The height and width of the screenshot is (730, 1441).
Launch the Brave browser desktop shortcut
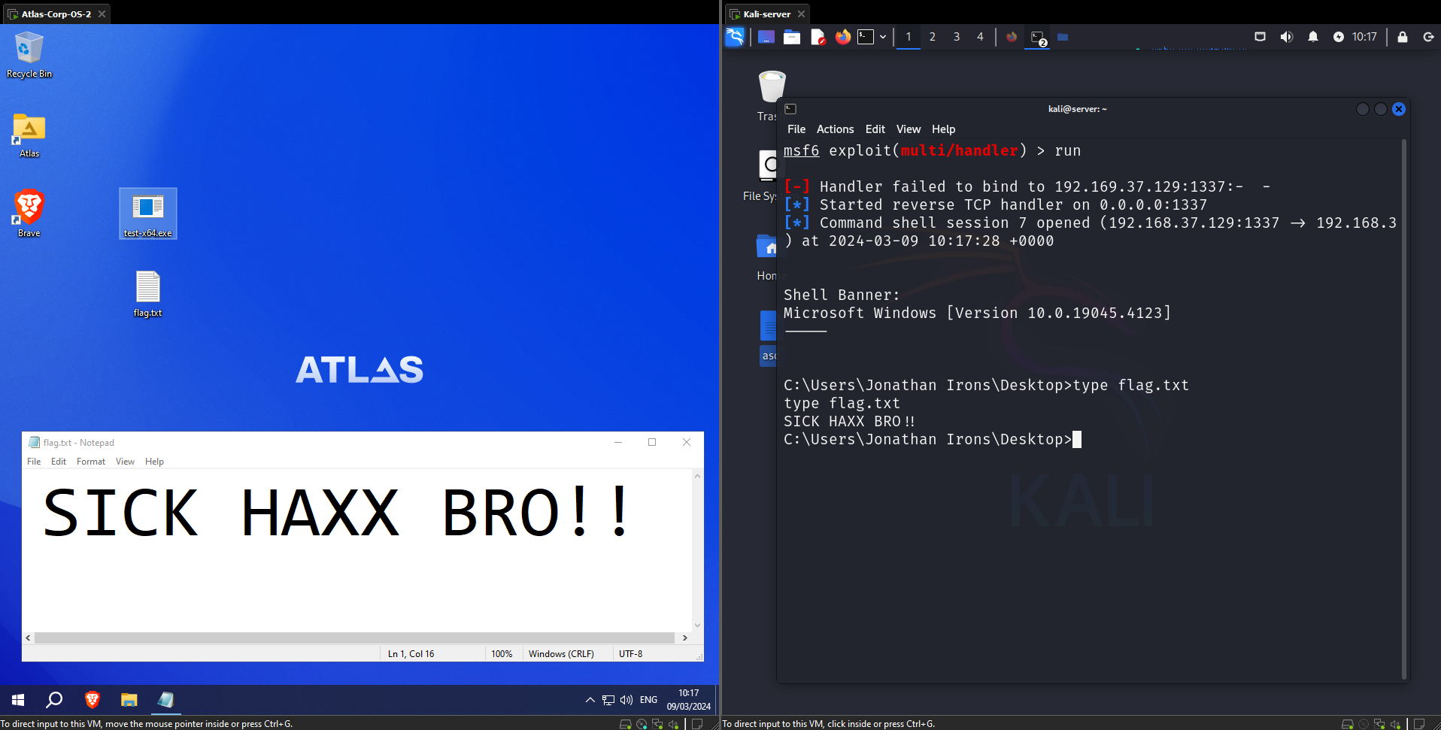coord(29,214)
